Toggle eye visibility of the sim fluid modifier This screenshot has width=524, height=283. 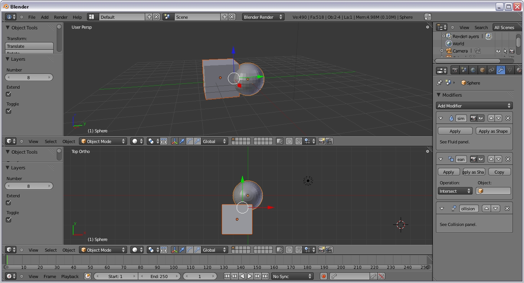point(481,118)
